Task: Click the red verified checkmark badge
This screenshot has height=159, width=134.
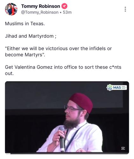Action: [64, 6]
